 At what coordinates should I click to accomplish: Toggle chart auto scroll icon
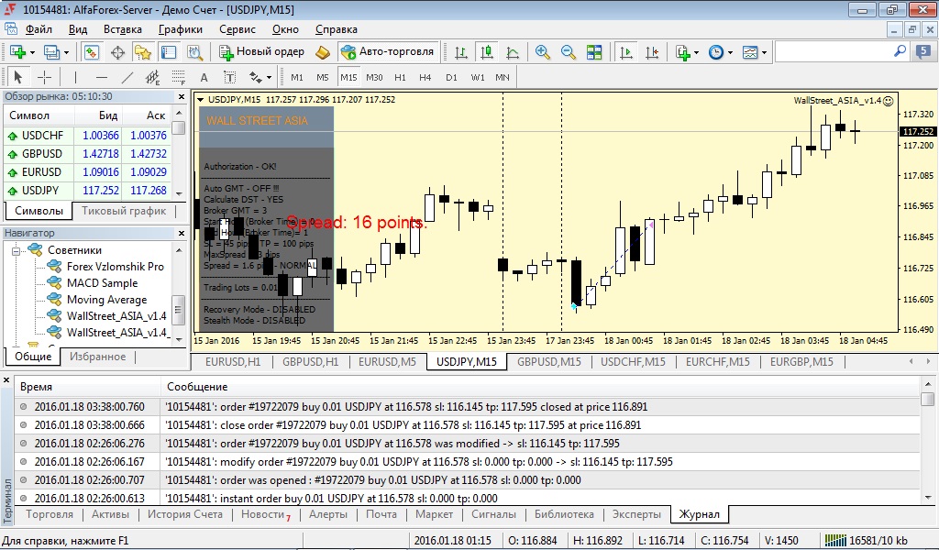[x=625, y=52]
